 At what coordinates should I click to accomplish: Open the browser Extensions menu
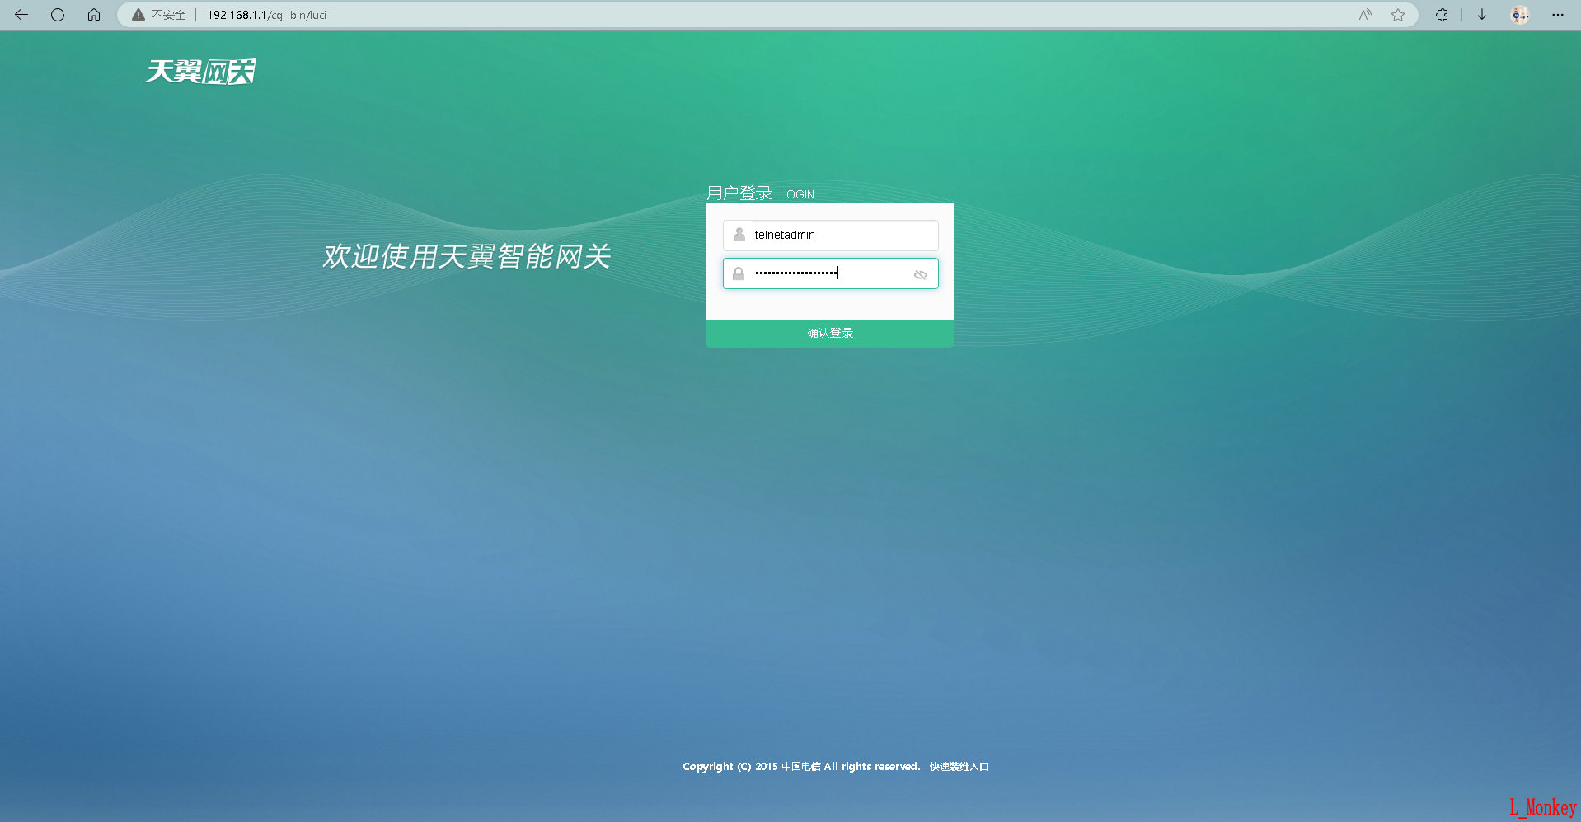[1442, 15]
